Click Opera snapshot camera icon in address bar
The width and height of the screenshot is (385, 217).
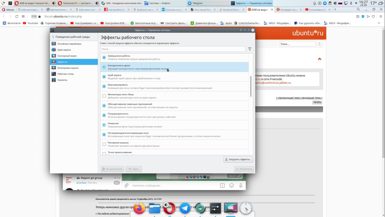coord(358,16)
